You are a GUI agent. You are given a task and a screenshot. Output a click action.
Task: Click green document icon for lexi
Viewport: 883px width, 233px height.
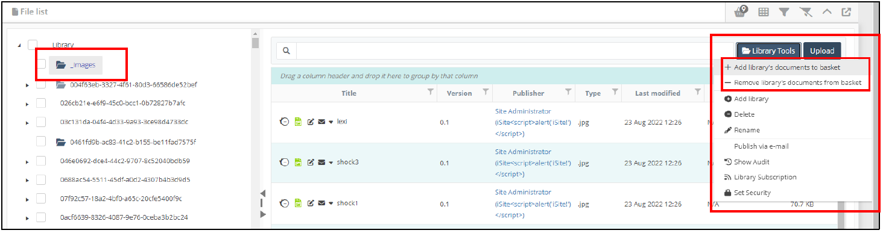tap(298, 122)
